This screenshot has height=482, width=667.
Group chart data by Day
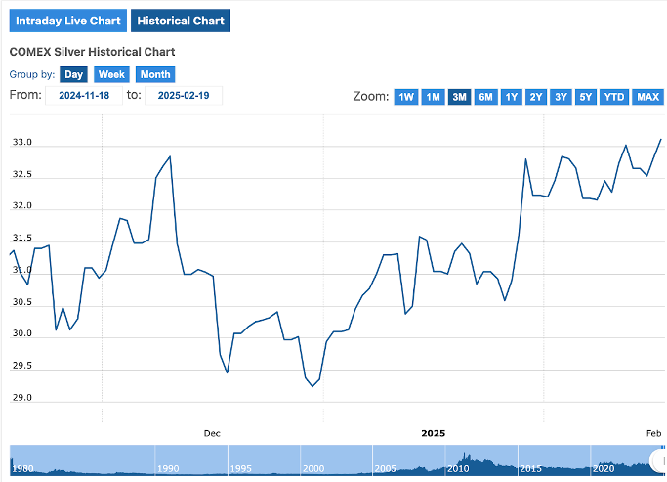[x=73, y=74]
